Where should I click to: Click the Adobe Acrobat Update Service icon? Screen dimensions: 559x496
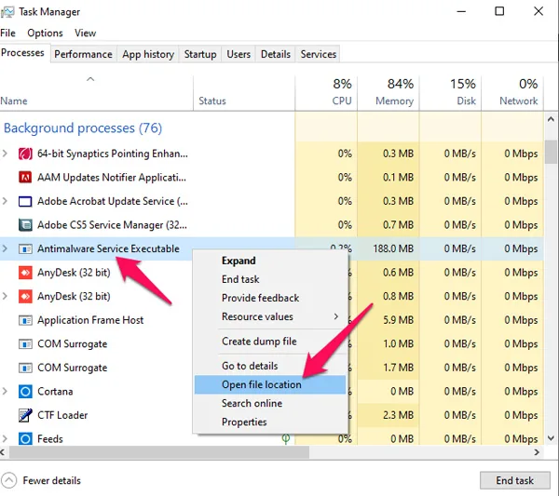point(25,202)
